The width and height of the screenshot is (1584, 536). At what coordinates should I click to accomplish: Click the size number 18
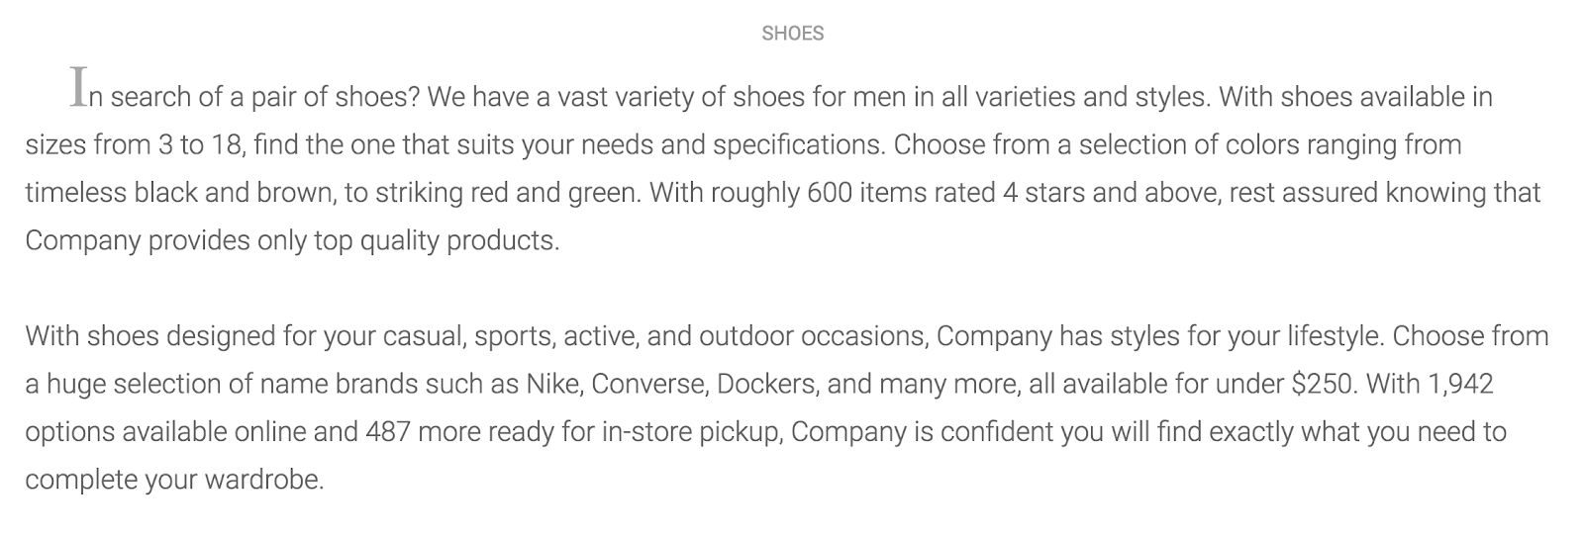coord(227,144)
